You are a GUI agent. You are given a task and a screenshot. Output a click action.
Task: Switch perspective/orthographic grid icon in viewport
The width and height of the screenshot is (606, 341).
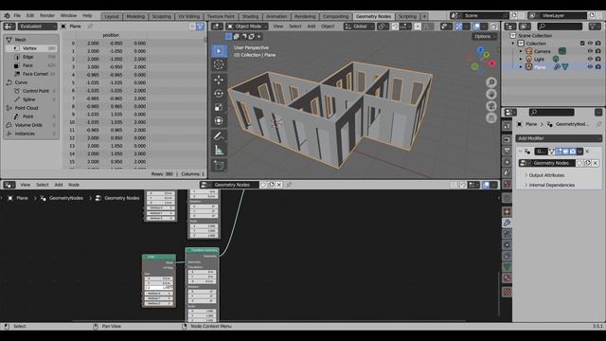click(491, 117)
